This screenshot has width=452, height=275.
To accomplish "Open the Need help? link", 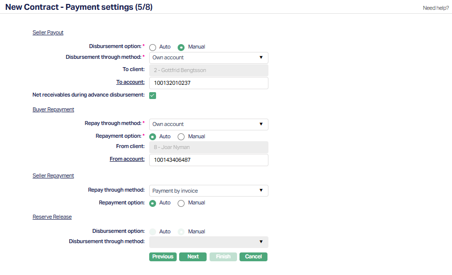I will pos(435,8).
